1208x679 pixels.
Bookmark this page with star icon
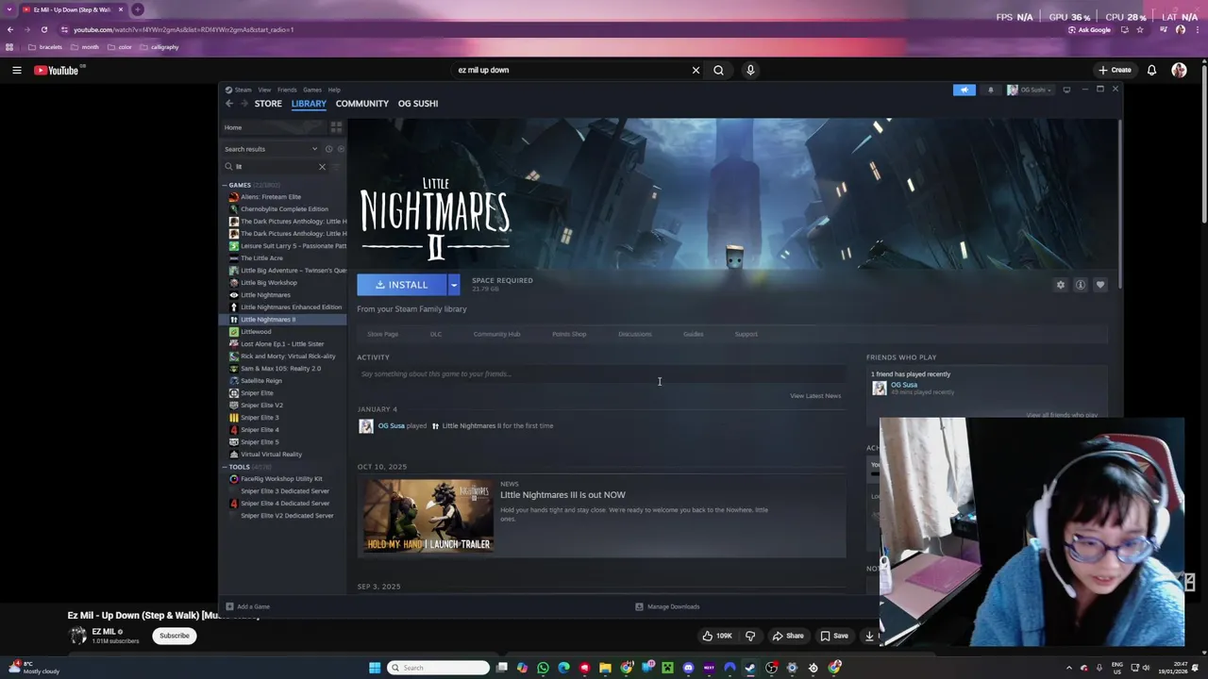tap(1140, 29)
